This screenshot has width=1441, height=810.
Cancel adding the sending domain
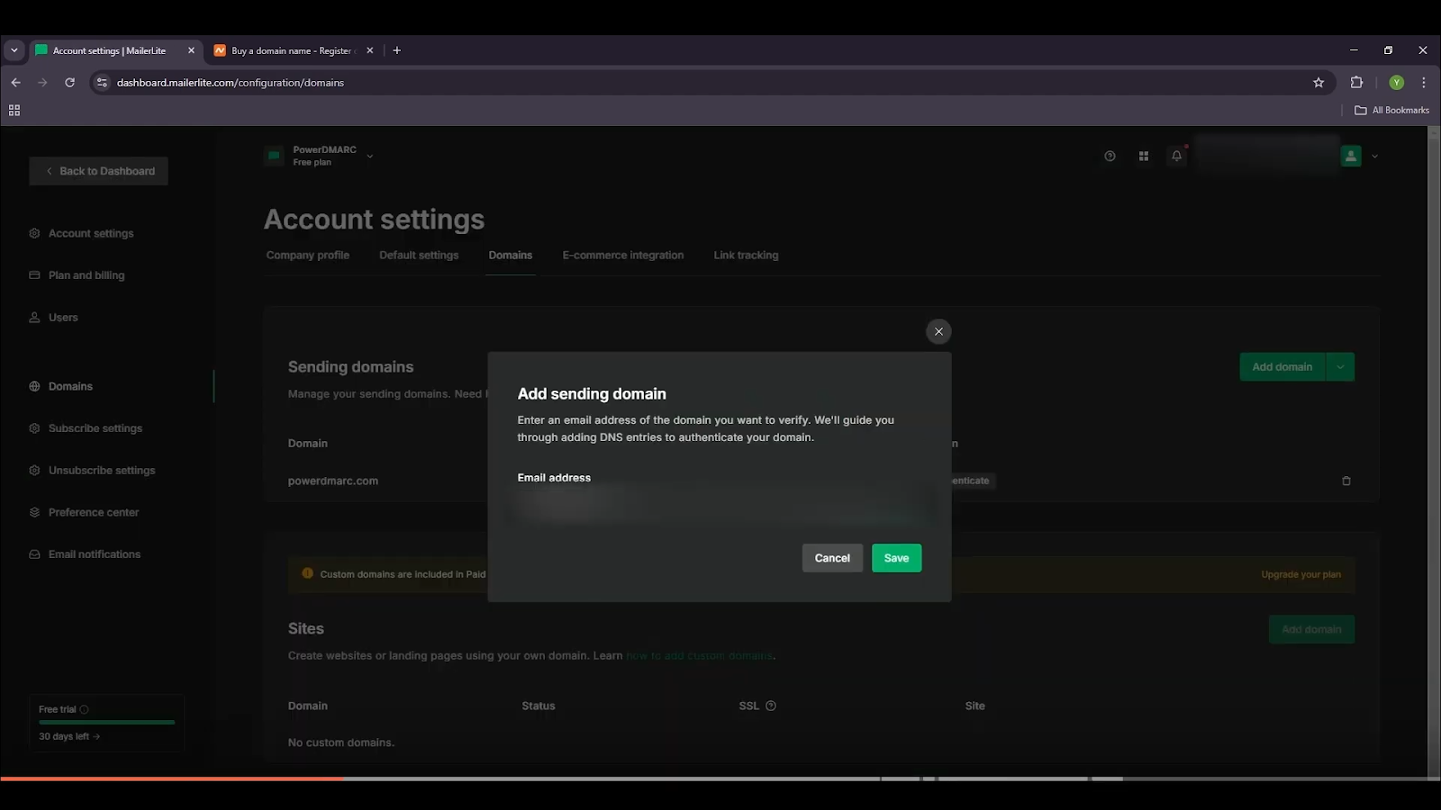(x=832, y=558)
